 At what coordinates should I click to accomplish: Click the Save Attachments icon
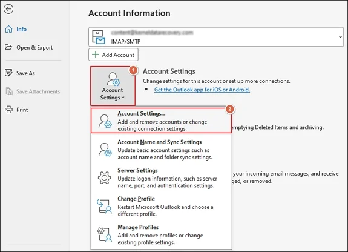[9, 91]
